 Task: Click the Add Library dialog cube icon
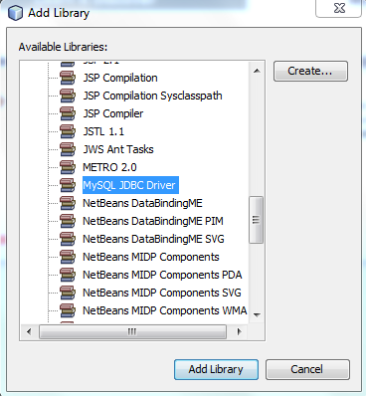coord(15,13)
